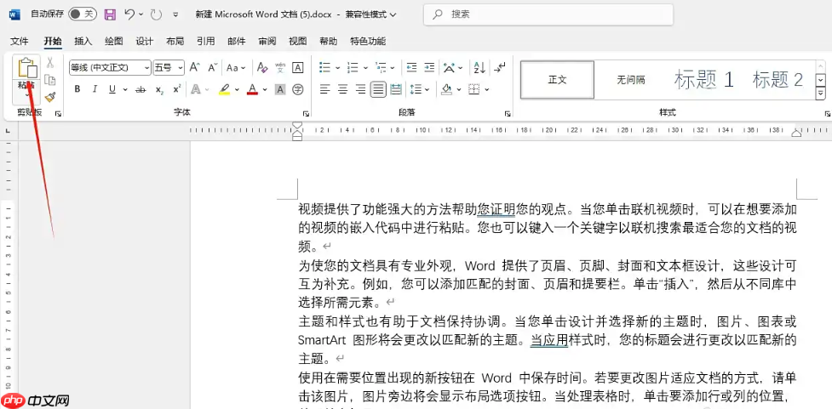Image resolution: width=832 pixels, height=409 pixels.
Task: Apply superscript formatting
Action: (177, 89)
